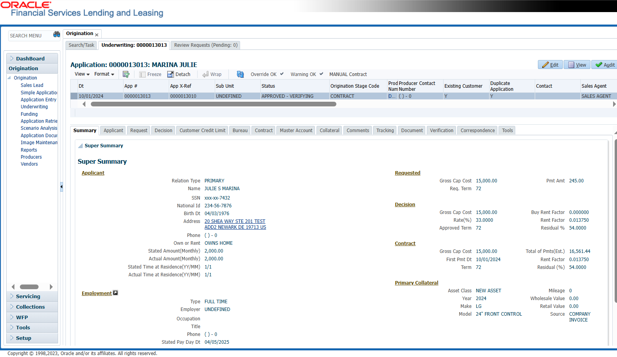The width and height of the screenshot is (617, 357).
Task: Click left arrow of table horizontal scrollbar
Action: 84,104
